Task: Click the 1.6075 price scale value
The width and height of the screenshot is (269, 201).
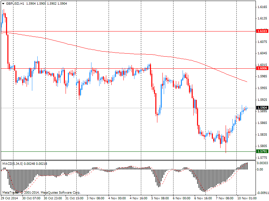Action: (262, 42)
